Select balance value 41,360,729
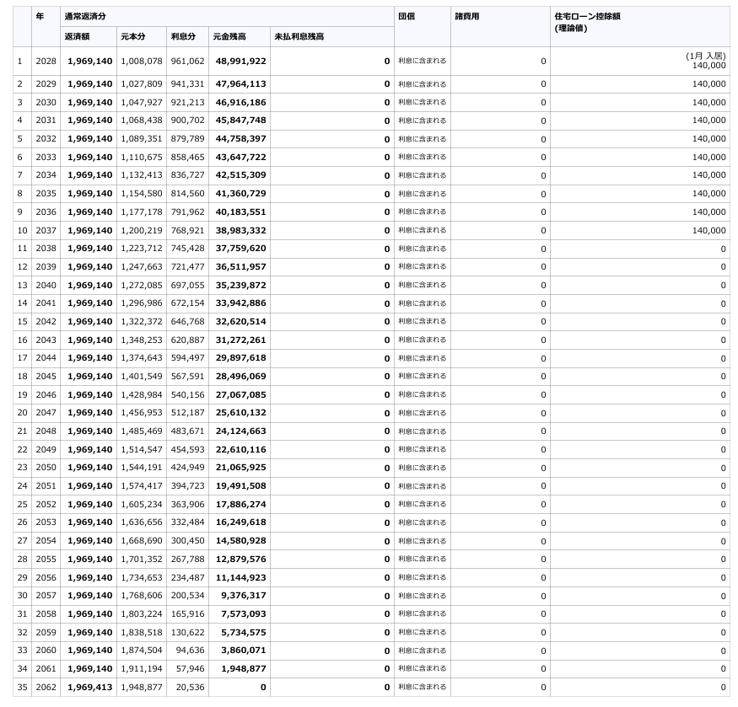Image resolution: width=738 pixels, height=707 pixels. (240, 193)
